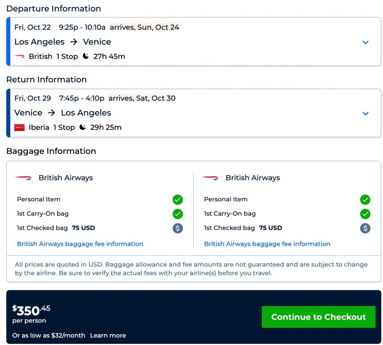
Task: Click British Airways logo in departure flight row
Action: coord(19,57)
